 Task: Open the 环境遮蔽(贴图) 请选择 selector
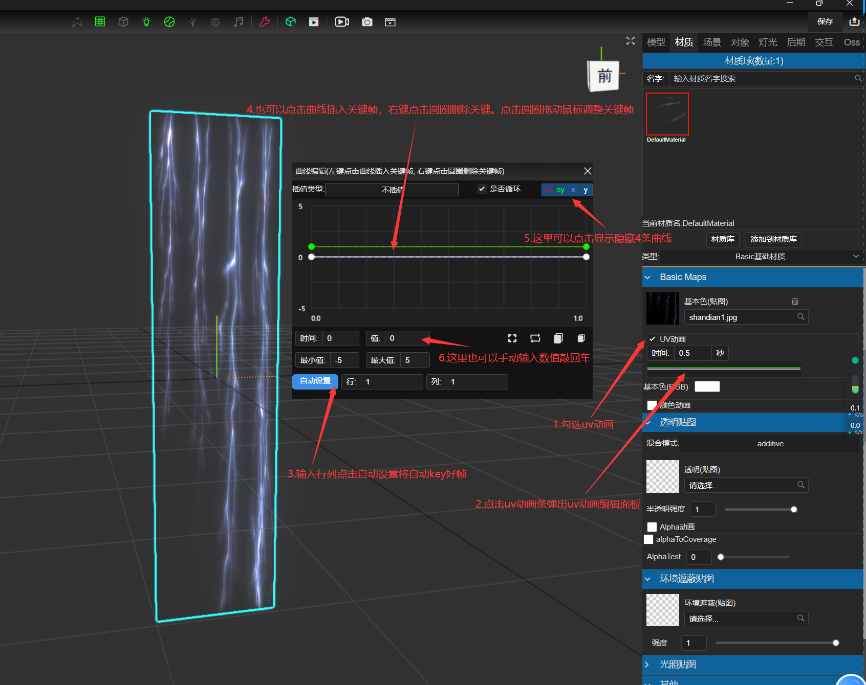(746, 619)
